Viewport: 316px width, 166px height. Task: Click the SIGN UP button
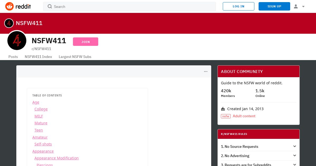point(274,6)
